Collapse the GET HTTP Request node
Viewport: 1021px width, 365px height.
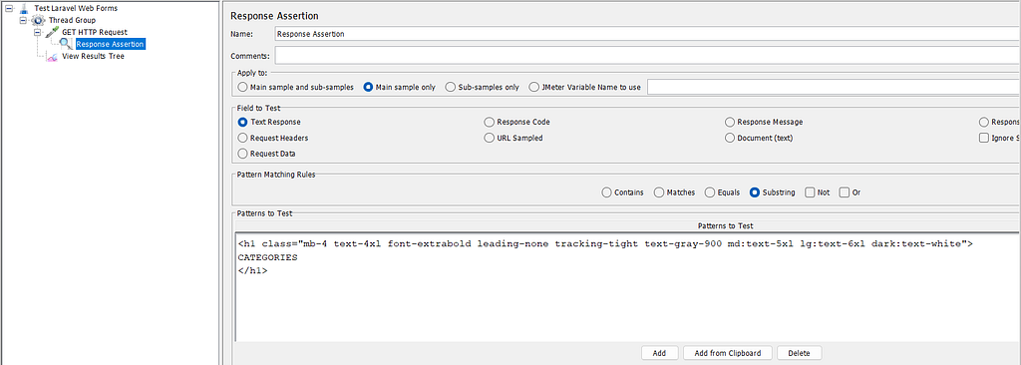38,32
